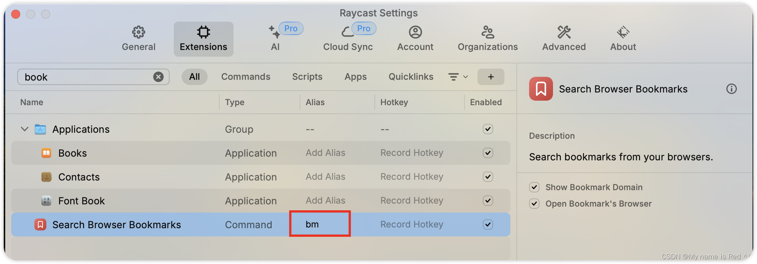Collapse the Applications group

[x=25, y=129]
